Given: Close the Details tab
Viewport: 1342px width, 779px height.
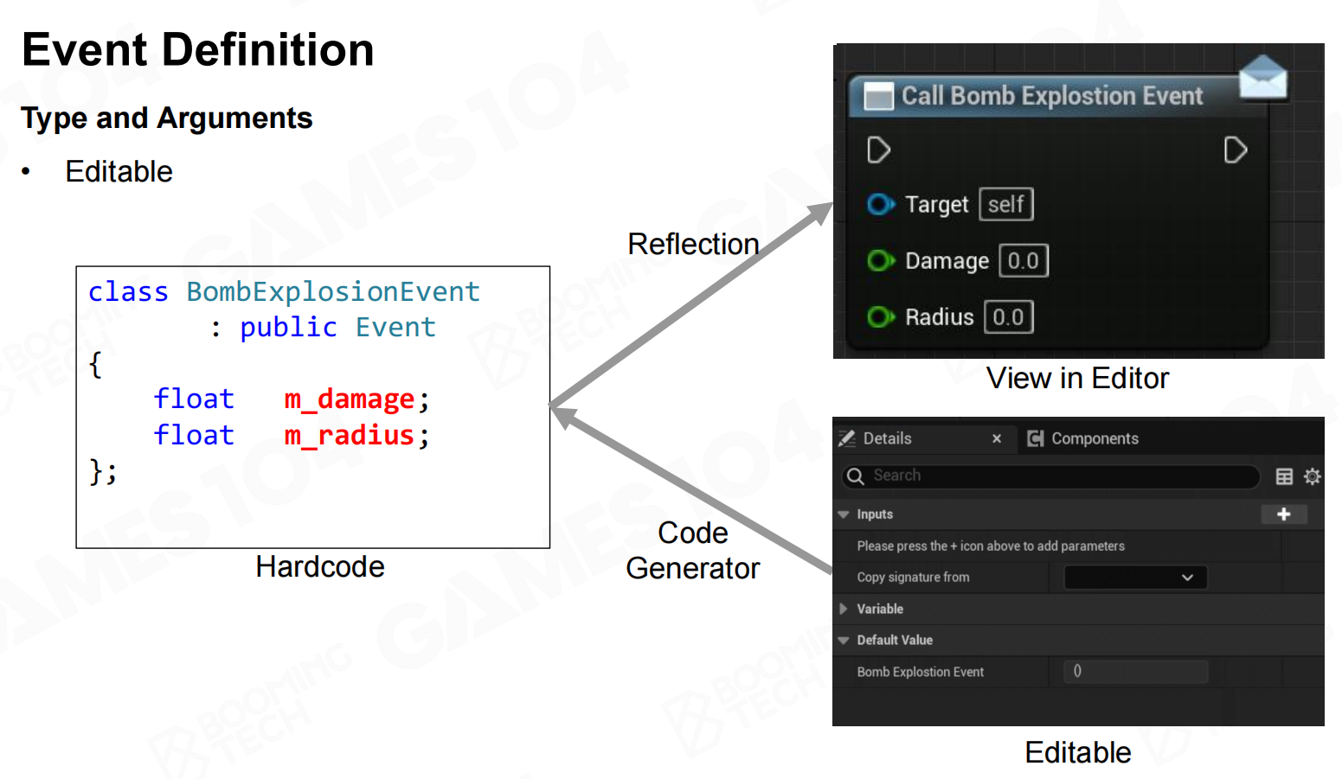Looking at the screenshot, I should pos(997,438).
